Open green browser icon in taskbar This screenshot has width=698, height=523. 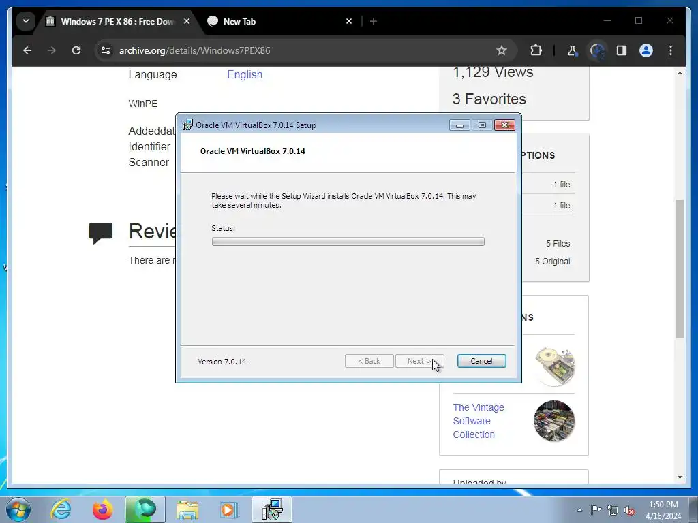pos(145,509)
